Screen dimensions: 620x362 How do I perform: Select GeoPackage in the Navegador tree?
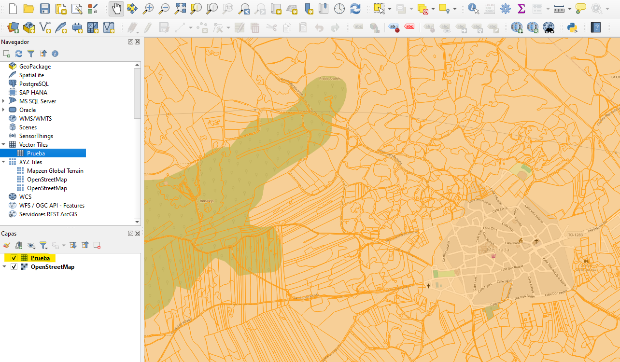[35, 67]
